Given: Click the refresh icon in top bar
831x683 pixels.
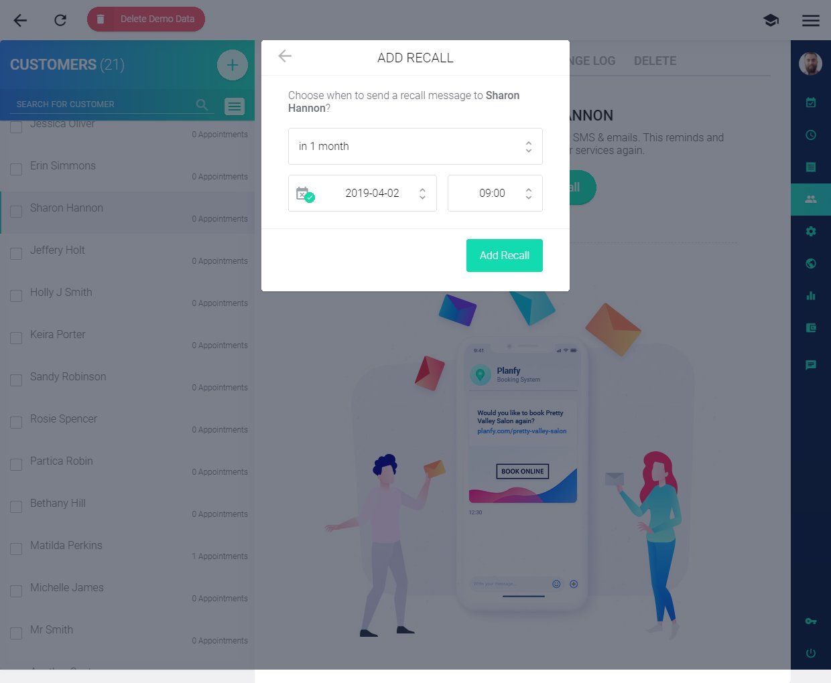Looking at the screenshot, I should [60, 20].
